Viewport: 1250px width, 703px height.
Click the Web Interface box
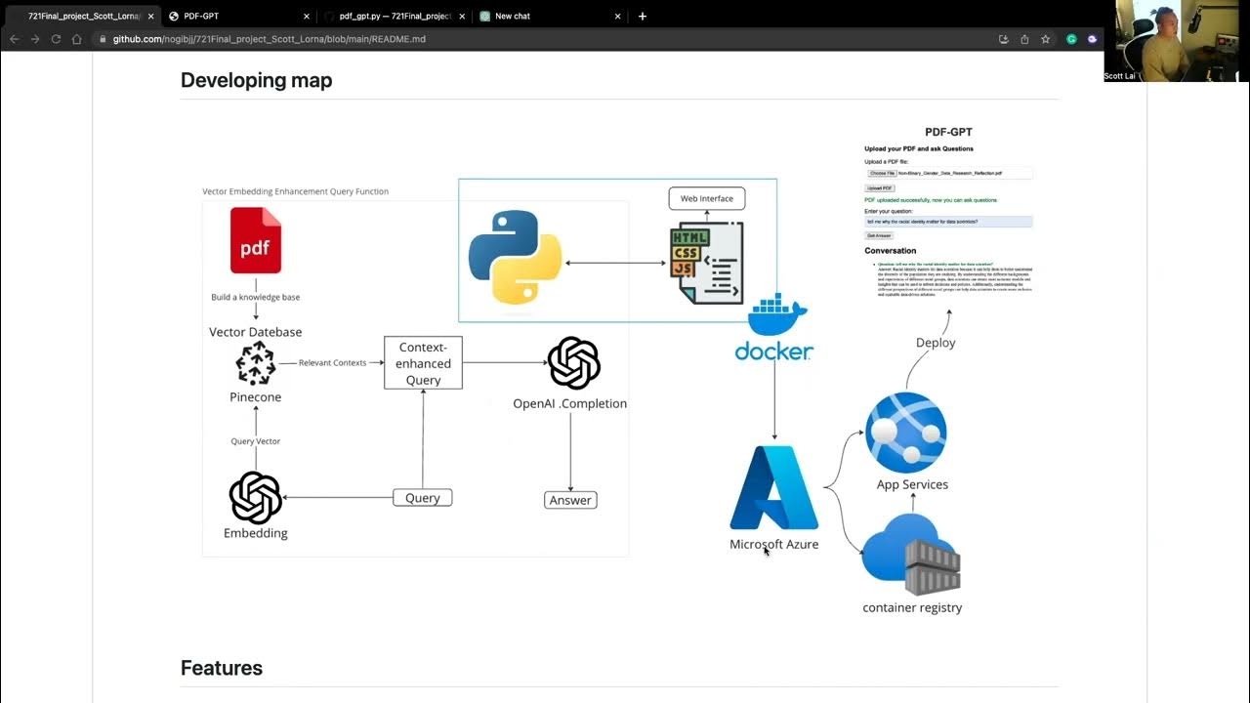pyautogui.click(x=707, y=198)
